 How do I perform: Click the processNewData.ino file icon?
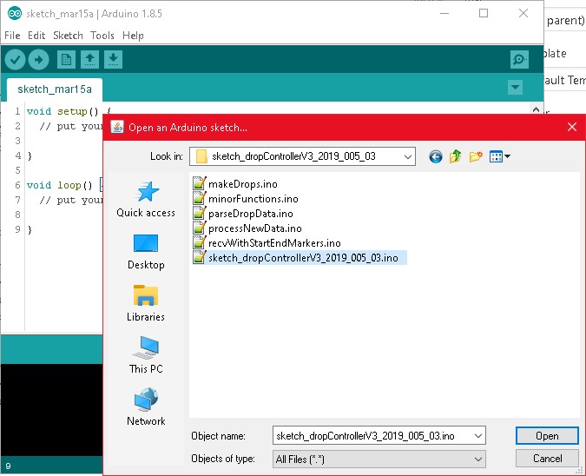click(x=199, y=228)
